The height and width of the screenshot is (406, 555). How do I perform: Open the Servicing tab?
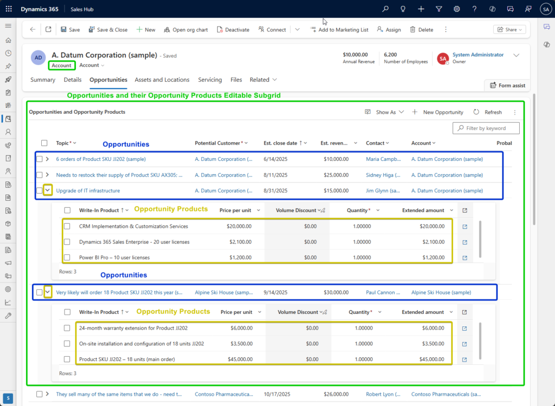pyautogui.click(x=210, y=80)
